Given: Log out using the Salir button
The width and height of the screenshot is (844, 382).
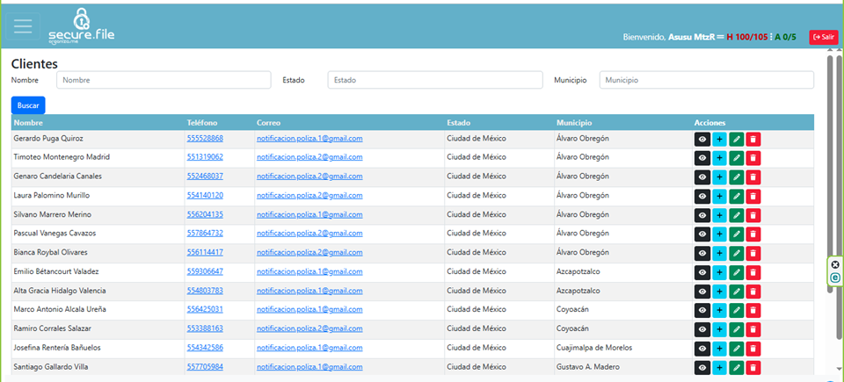Looking at the screenshot, I should tap(824, 37).
